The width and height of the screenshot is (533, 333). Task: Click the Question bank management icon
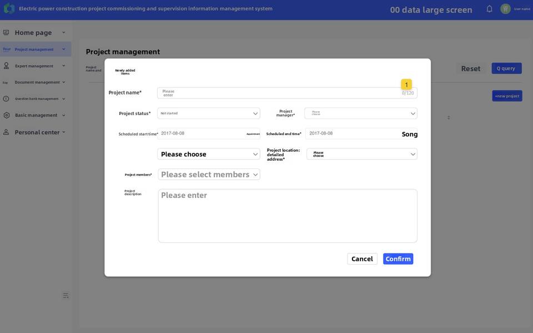click(6, 99)
